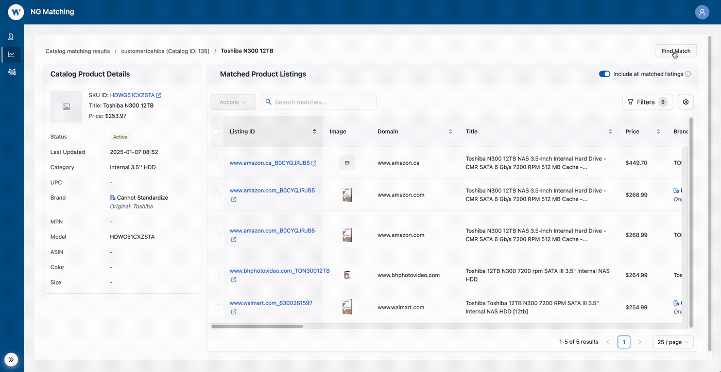Viewport: 721px width, 372px height.
Task: Click Last Updated value 2025-01-07 08:52
Action: (x=134, y=152)
